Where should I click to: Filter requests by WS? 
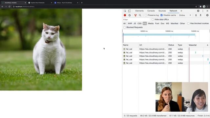coord(167,23)
